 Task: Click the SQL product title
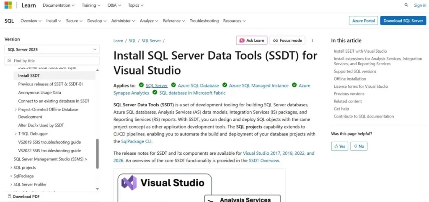pos(9,21)
